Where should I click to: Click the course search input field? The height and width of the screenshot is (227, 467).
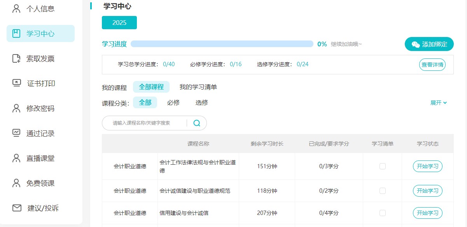[x=146, y=123]
